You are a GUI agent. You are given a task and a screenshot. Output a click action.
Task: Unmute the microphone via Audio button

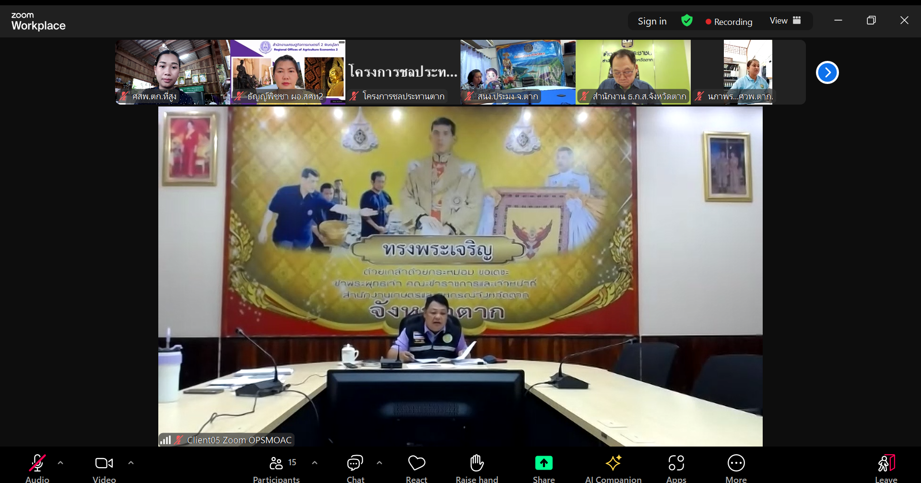37,468
